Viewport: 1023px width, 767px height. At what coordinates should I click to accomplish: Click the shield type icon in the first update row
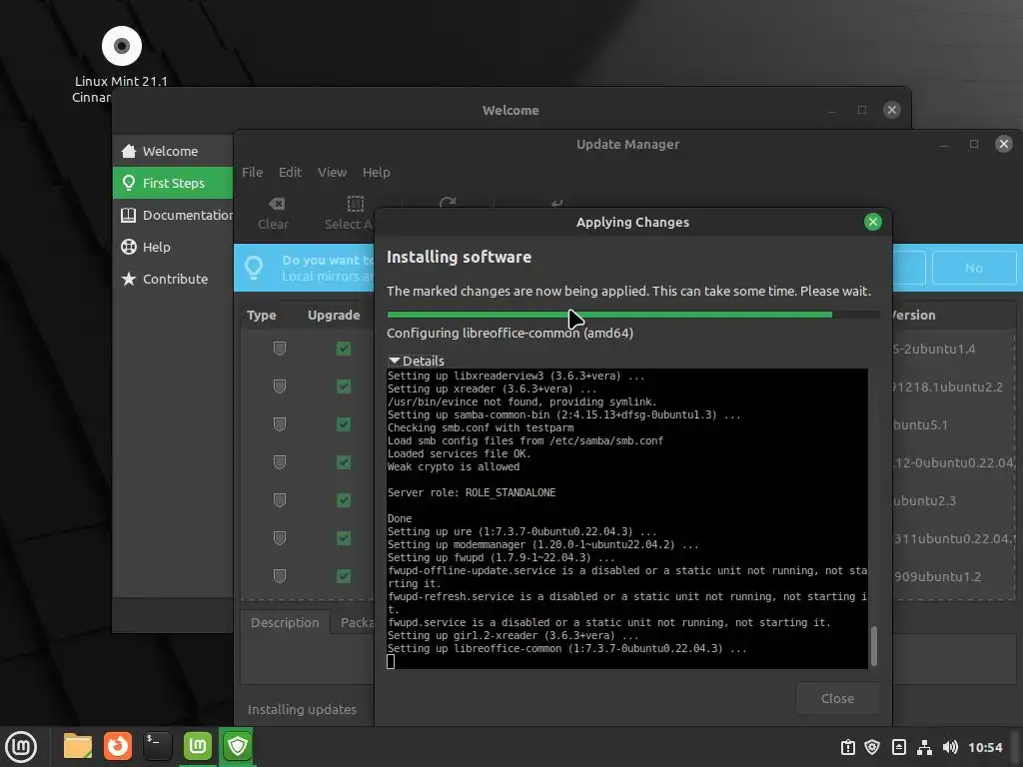280,349
